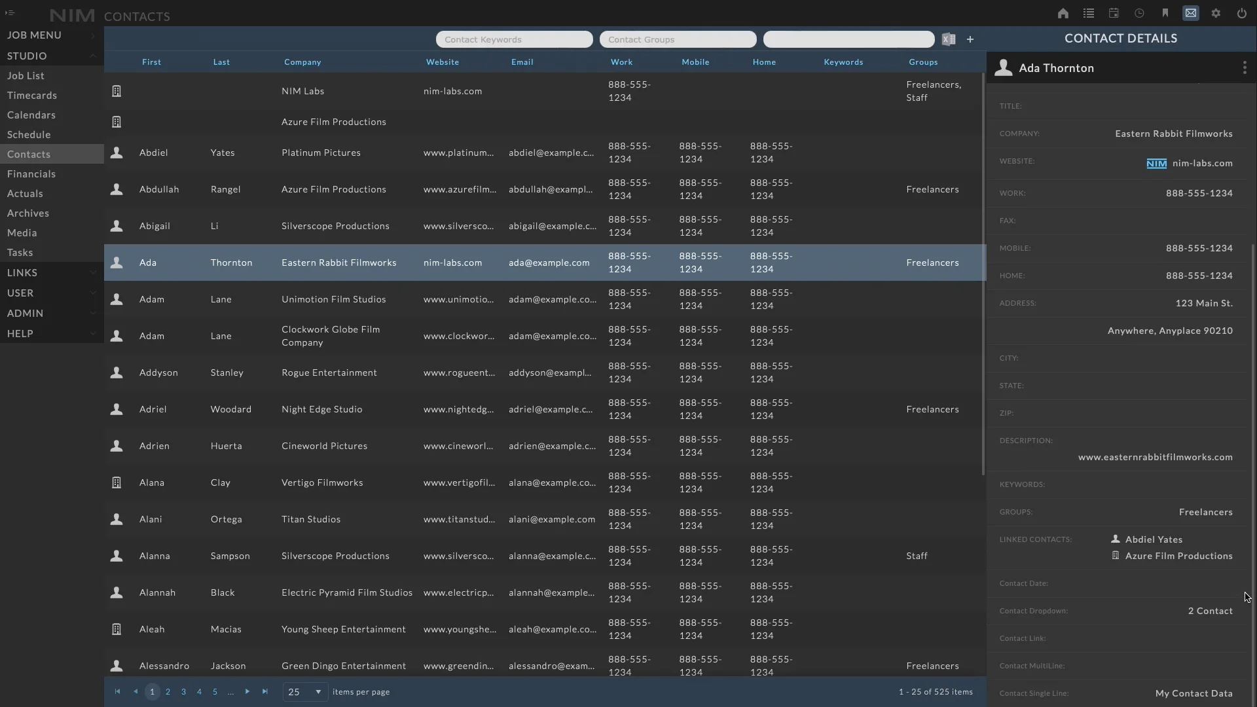Open the list view icon in top bar
Screen dimensions: 1257x707
[x=1089, y=12]
